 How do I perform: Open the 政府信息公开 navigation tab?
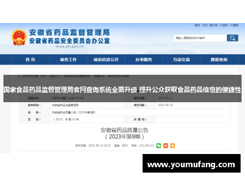(106, 60)
